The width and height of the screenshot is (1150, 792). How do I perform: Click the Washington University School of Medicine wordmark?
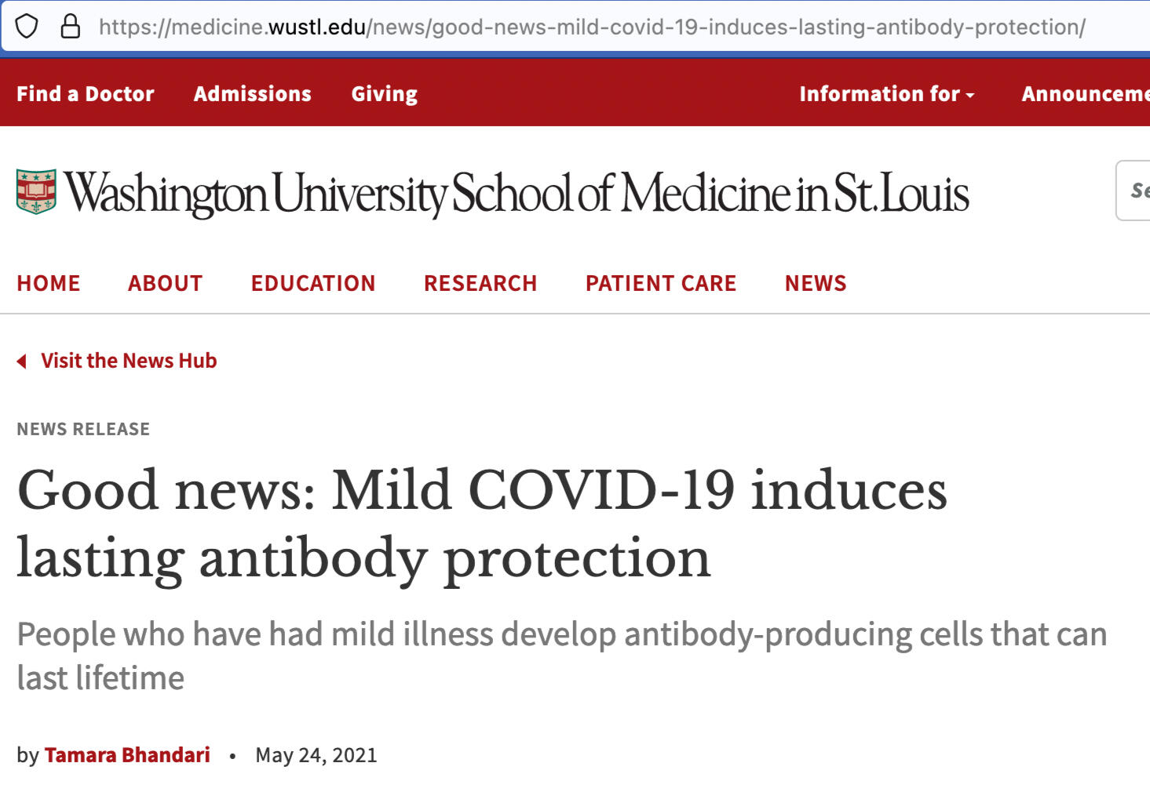(517, 193)
